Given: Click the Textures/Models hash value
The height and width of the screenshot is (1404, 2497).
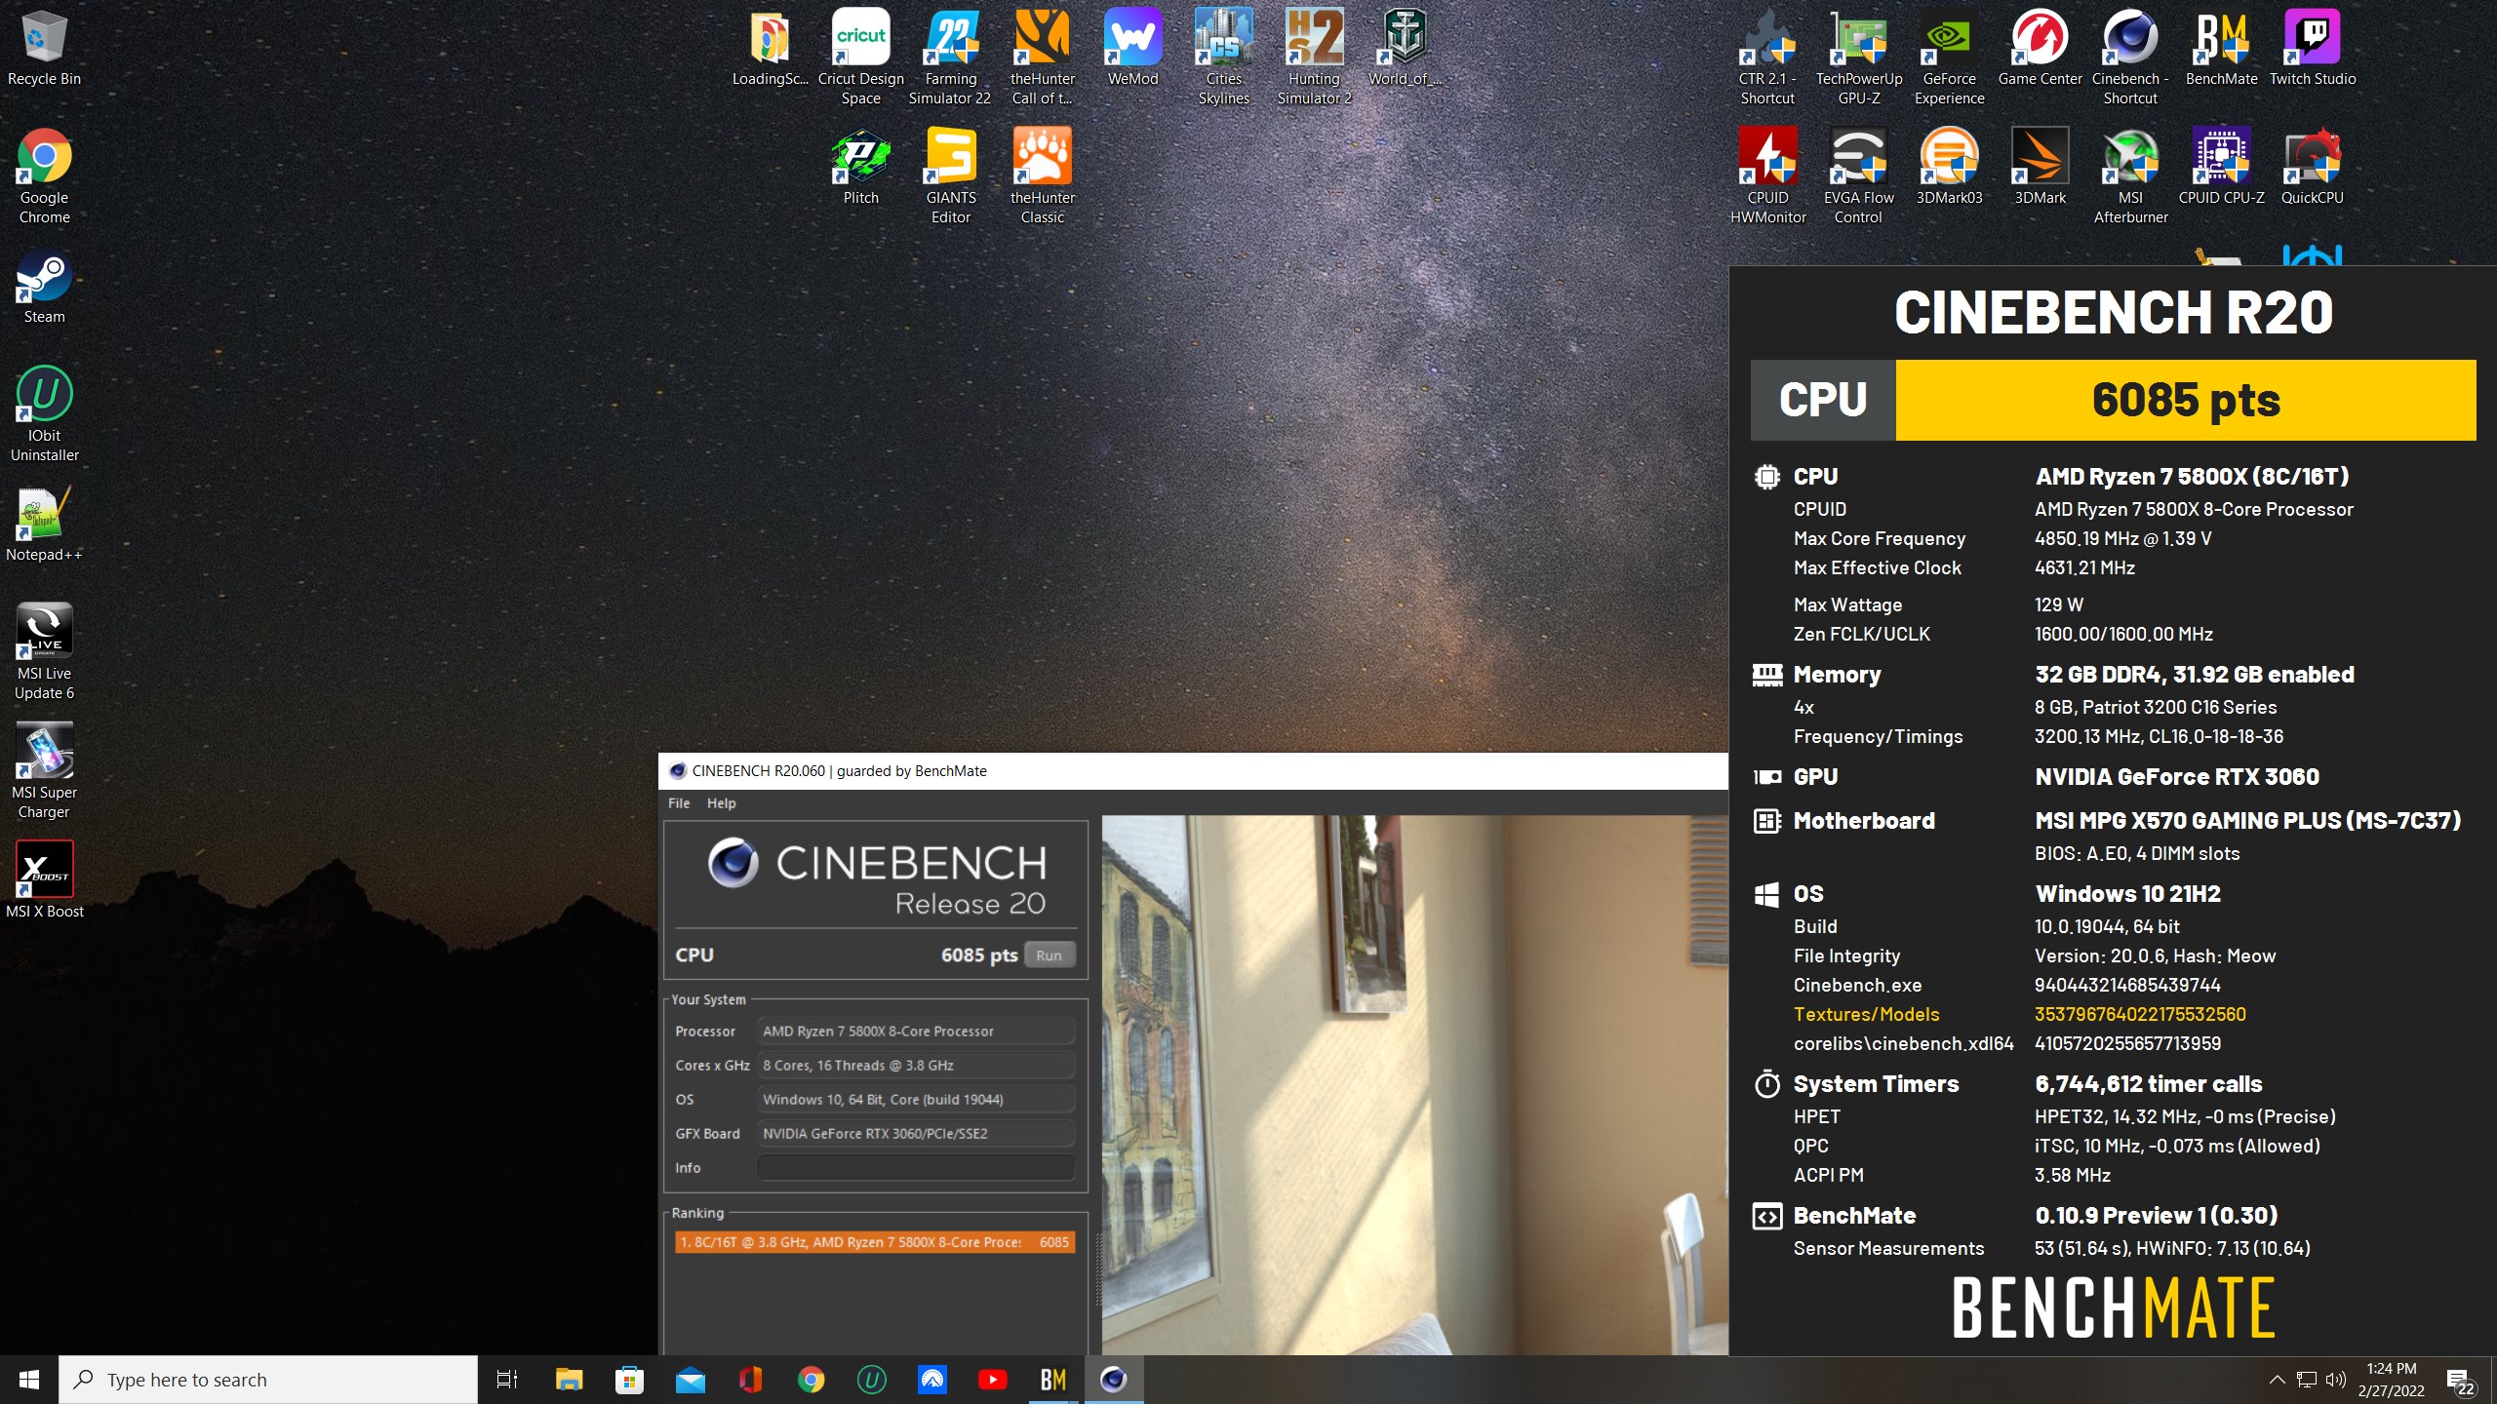Looking at the screenshot, I should [x=2140, y=1014].
